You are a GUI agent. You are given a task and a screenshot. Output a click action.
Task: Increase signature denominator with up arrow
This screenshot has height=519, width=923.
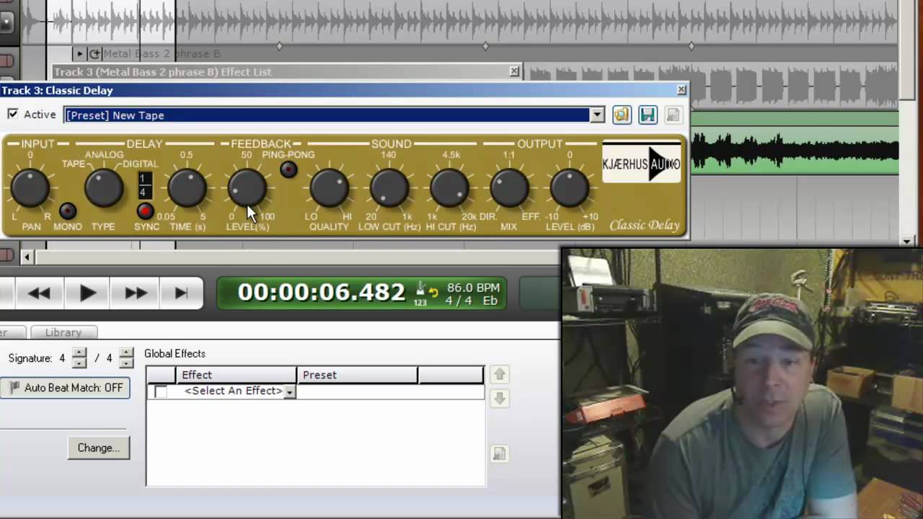click(126, 352)
